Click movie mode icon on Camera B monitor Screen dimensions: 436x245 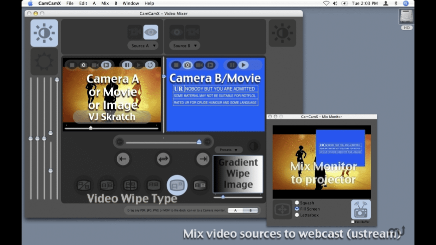coord(210,65)
